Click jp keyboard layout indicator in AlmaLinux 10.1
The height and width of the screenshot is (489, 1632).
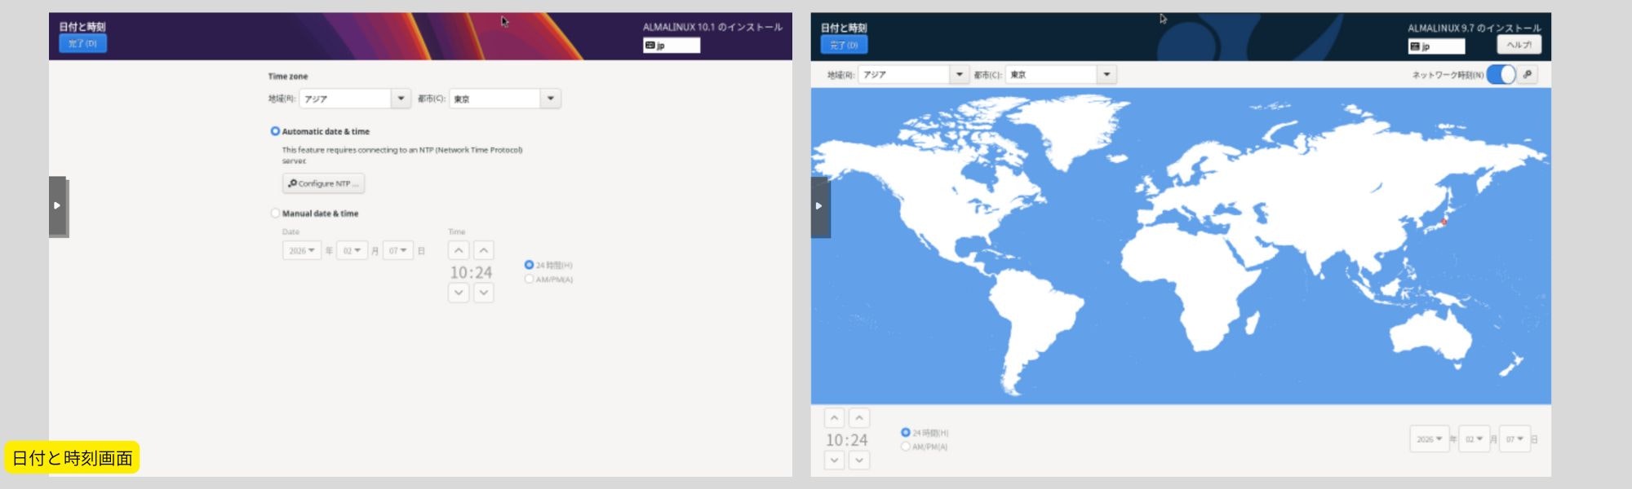(672, 45)
